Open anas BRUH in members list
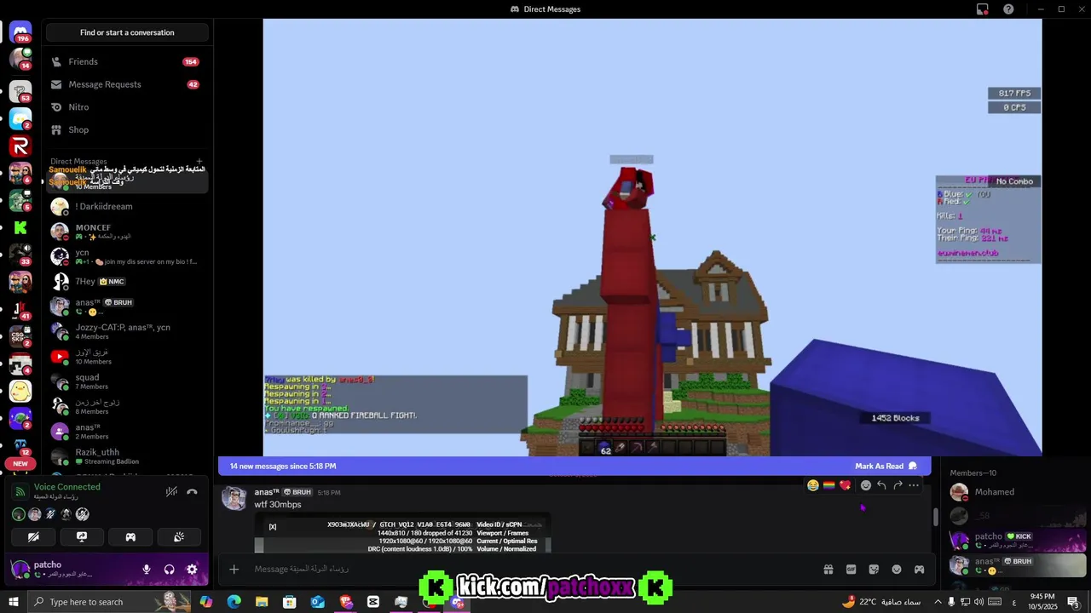Image resolution: width=1091 pixels, height=613 pixels. tap(1019, 564)
